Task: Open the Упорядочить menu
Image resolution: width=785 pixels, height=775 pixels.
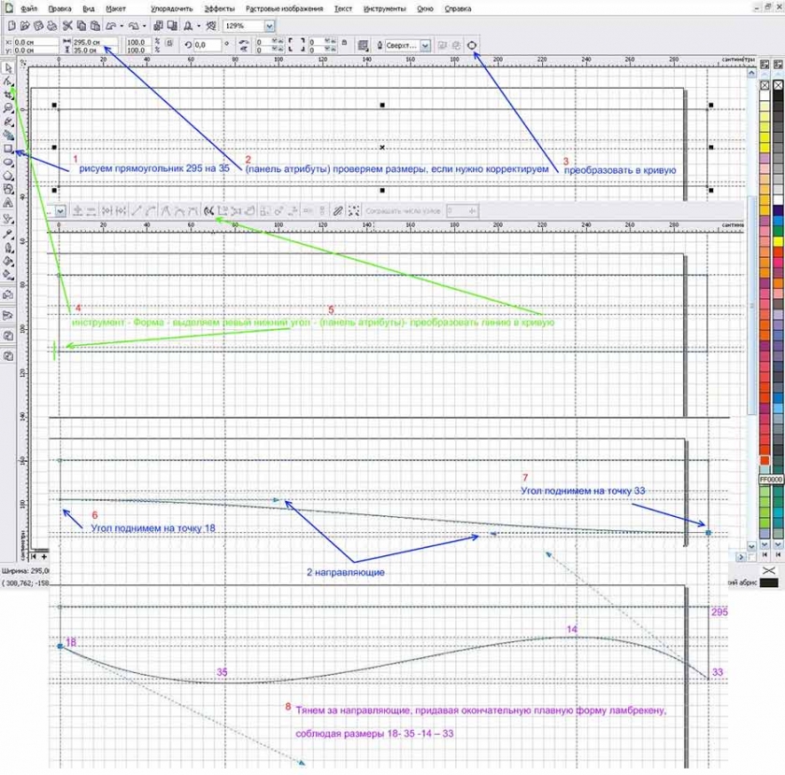Action: pos(171,7)
